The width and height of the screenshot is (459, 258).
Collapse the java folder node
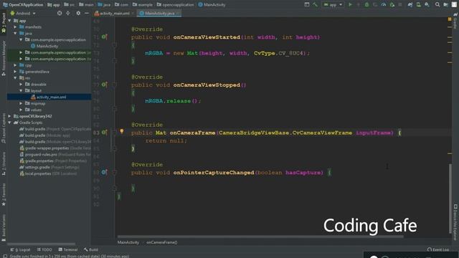click(15, 34)
